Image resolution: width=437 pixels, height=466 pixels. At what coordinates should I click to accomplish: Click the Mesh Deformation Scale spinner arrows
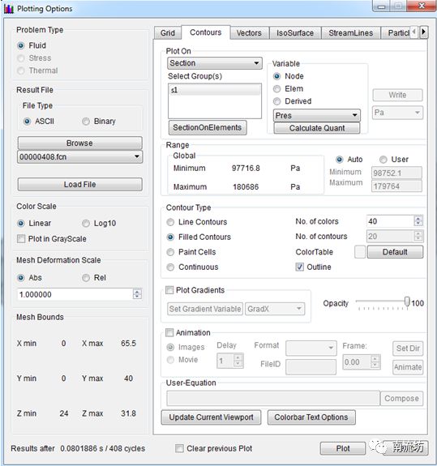(x=137, y=294)
